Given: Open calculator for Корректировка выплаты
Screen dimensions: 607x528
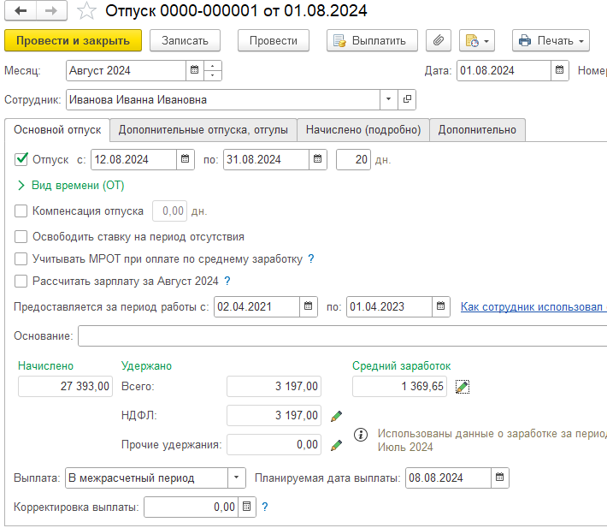Looking at the screenshot, I should [246, 507].
